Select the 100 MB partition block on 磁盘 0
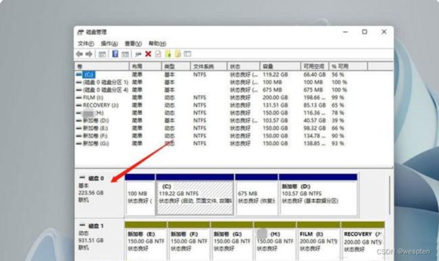Image resolution: width=439 pixels, height=261 pixels. pos(140,194)
